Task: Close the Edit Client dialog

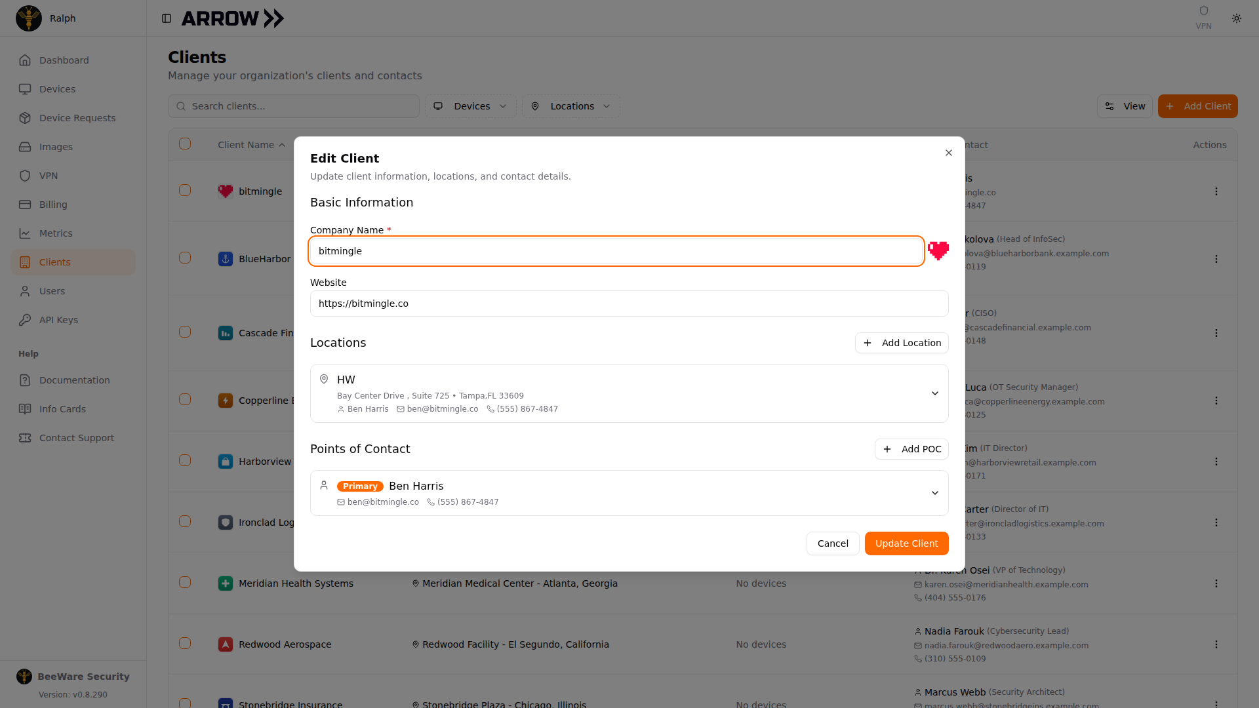Action: click(949, 153)
